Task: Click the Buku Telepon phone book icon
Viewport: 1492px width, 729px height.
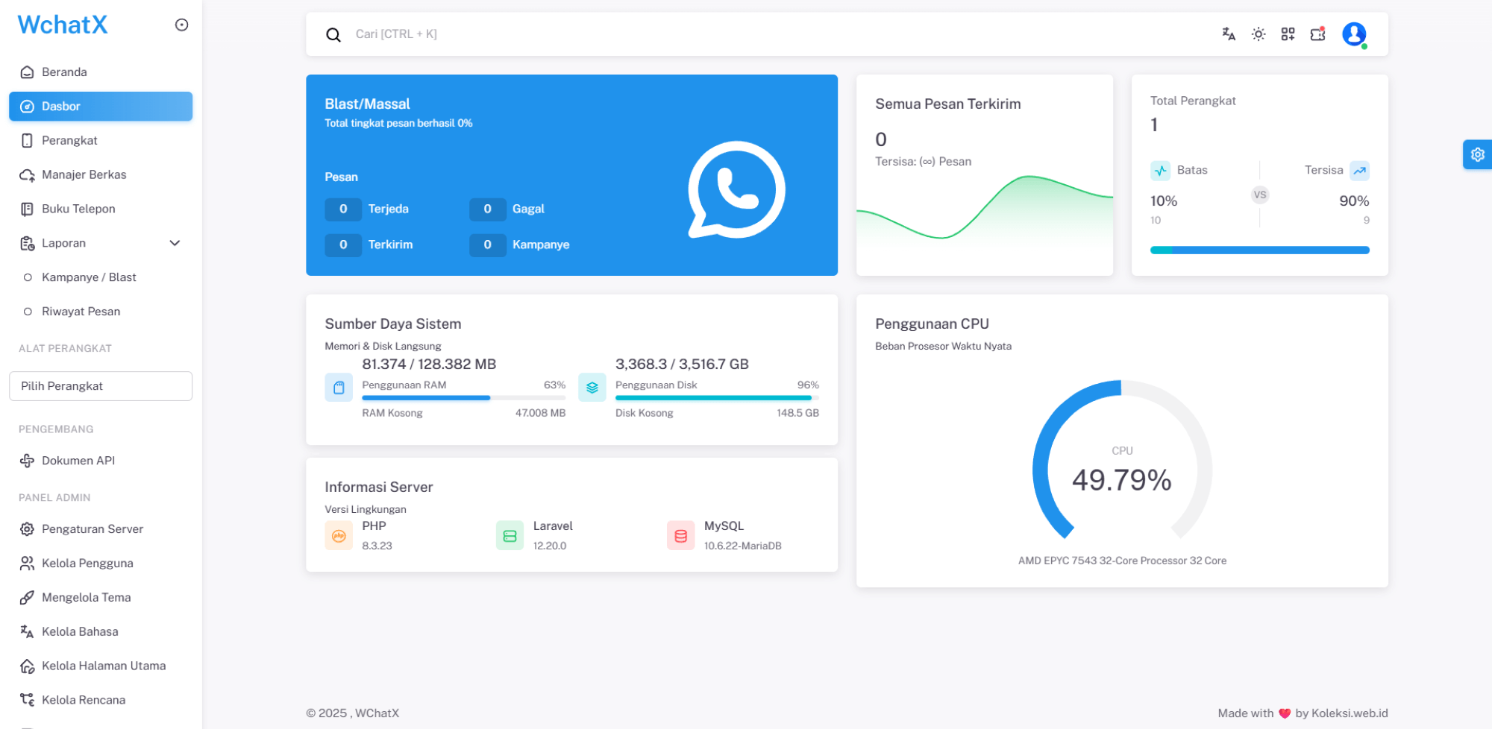Action: point(27,209)
